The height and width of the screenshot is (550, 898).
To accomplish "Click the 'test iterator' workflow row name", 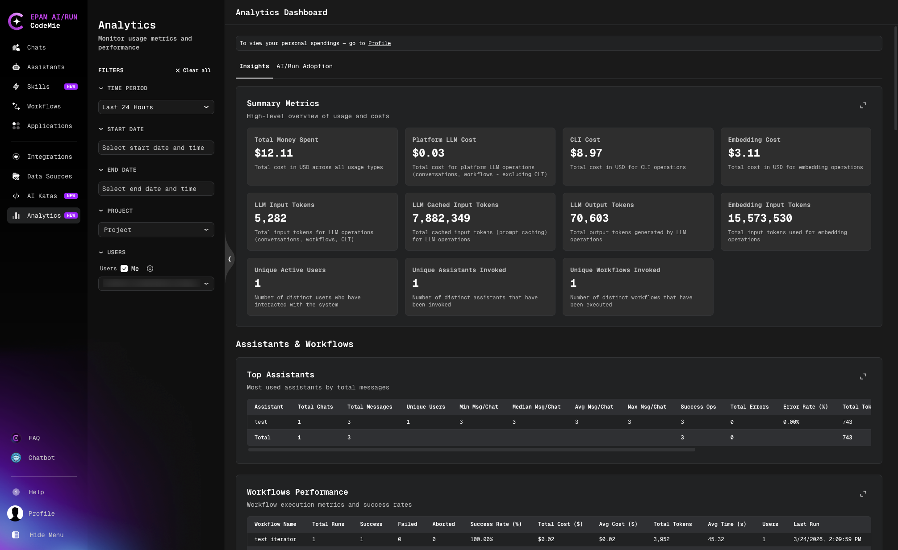I will pyautogui.click(x=276, y=539).
